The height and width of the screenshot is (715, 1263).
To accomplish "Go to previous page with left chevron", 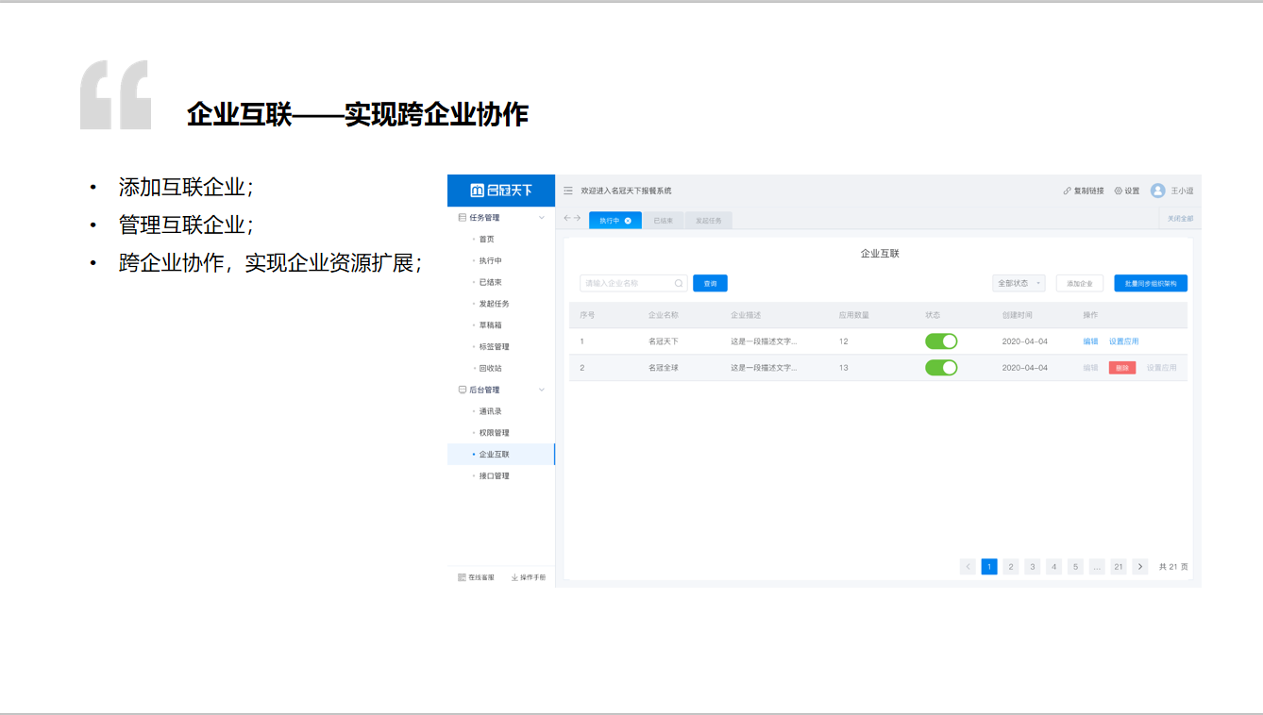I will (x=968, y=567).
